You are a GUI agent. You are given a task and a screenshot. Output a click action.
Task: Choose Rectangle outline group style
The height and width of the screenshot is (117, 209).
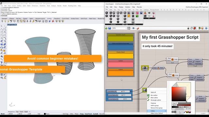[155, 100]
